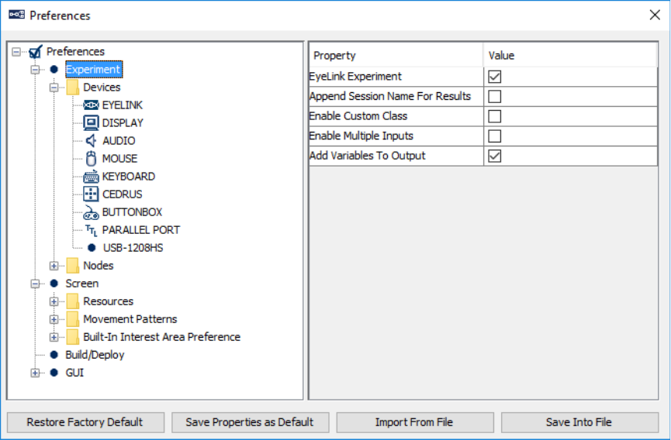Select the BUTTONBOX gamepad icon
The image size is (671, 440).
pyautogui.click(x=91, y=212)
